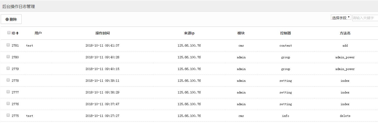Viewport: 378px width, 123px height.
Task: Click the 用户 column header
Action: [38, 33]
